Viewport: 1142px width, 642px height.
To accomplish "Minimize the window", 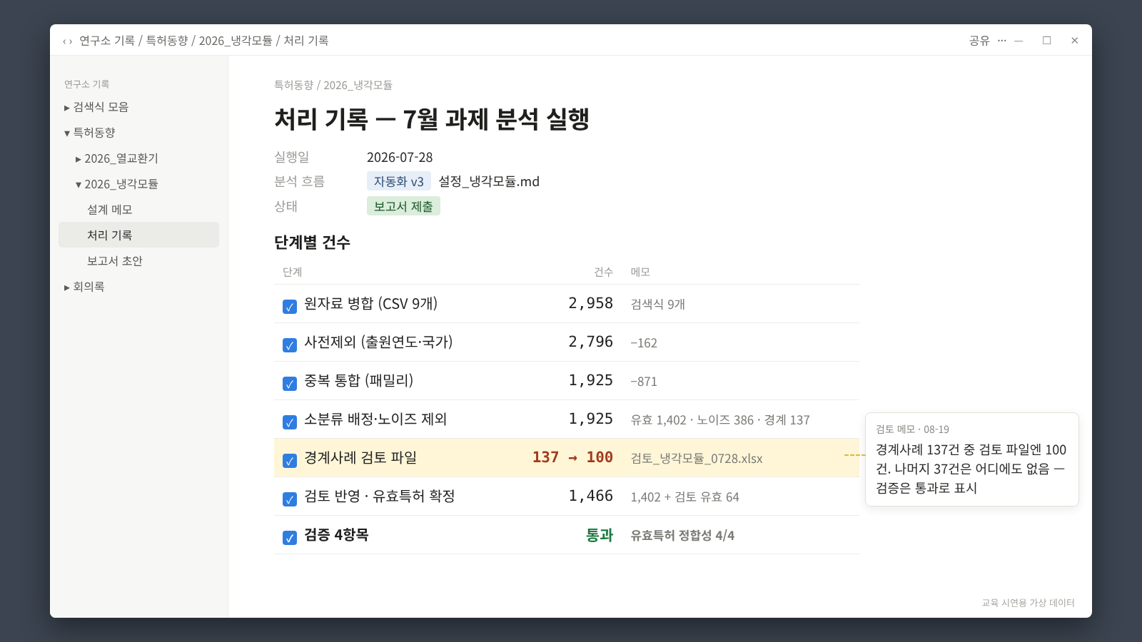I will point(1019,41).
